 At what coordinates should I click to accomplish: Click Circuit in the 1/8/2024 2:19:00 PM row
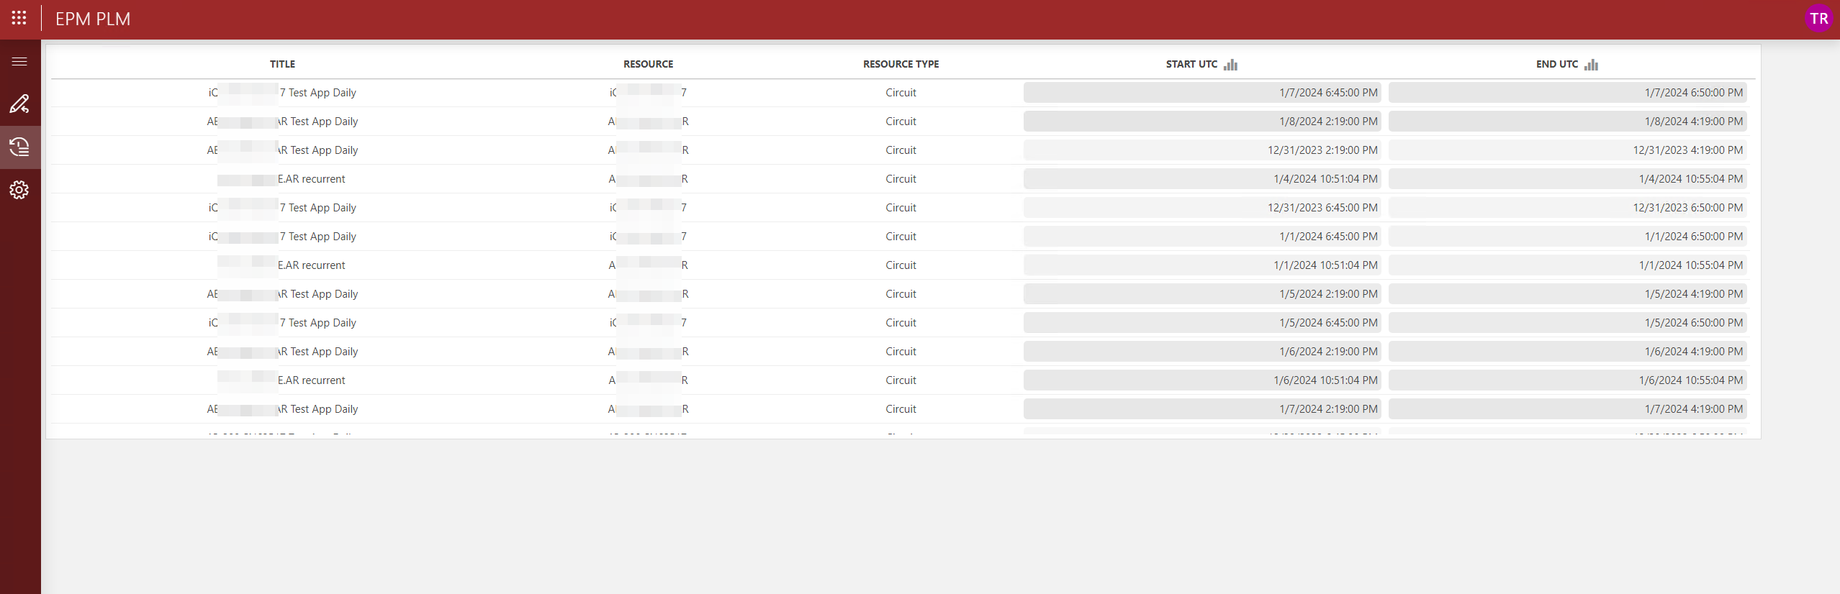pos(901,122)
